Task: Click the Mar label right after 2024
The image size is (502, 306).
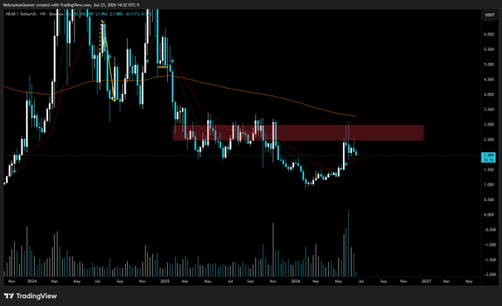Action: pyautogui.click(x=54, y=282)
